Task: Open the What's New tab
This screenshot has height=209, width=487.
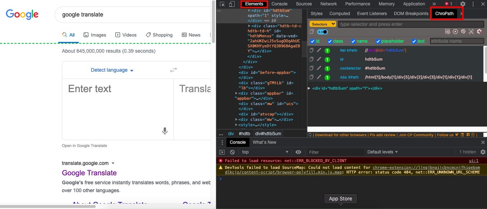Action: point(265,142)
